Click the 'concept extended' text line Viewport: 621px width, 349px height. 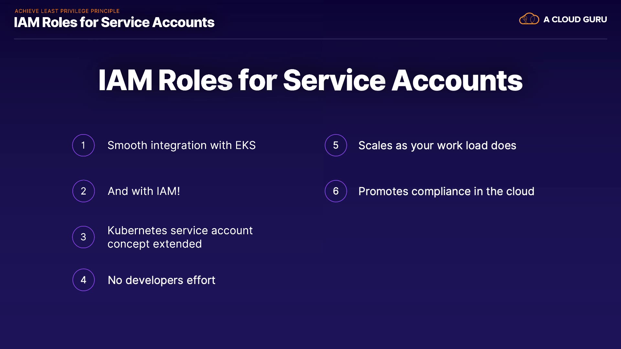[155, 244]
